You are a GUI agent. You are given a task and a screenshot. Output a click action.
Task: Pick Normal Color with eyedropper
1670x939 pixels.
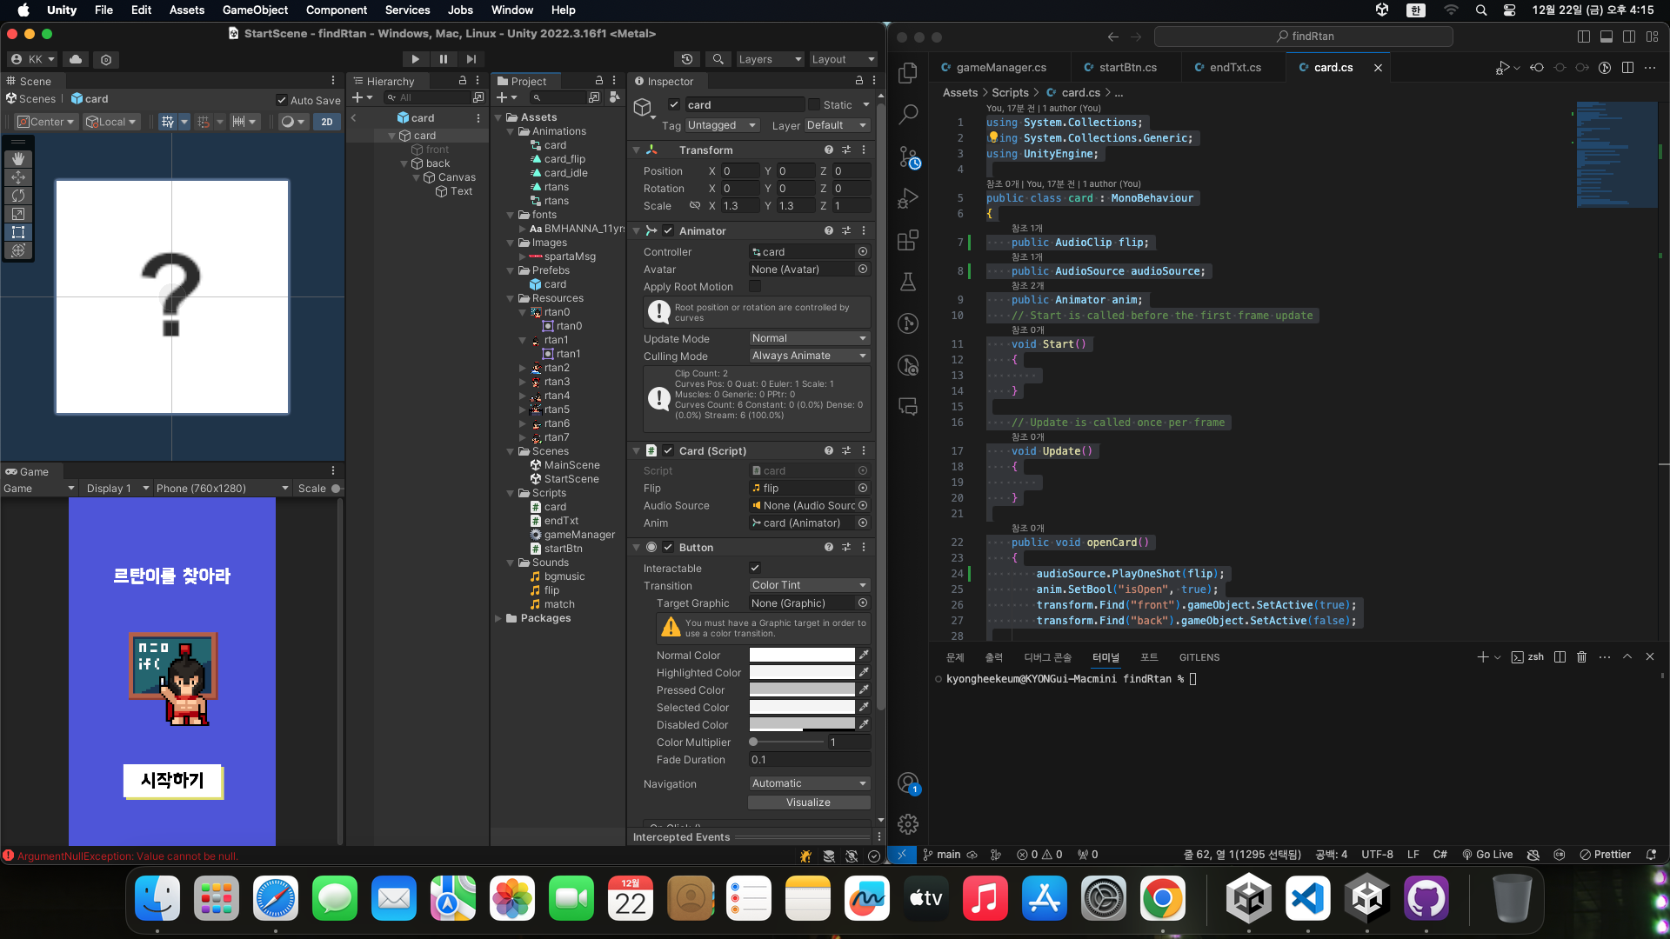pyautogui.click(x=864, y=655)
